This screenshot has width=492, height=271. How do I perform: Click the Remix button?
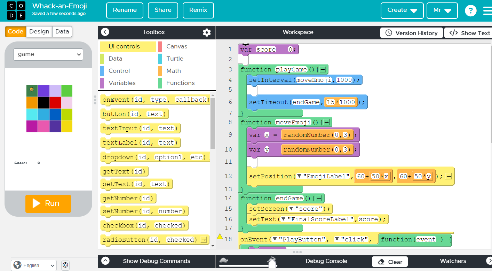point(198,10)
